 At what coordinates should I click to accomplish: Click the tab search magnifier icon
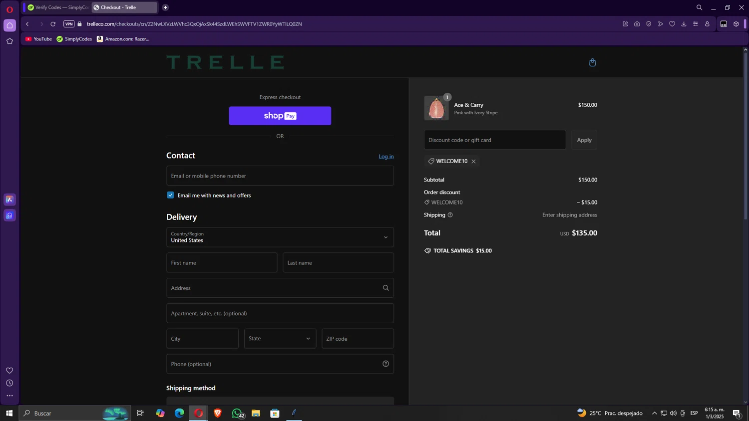click(699, 7)
